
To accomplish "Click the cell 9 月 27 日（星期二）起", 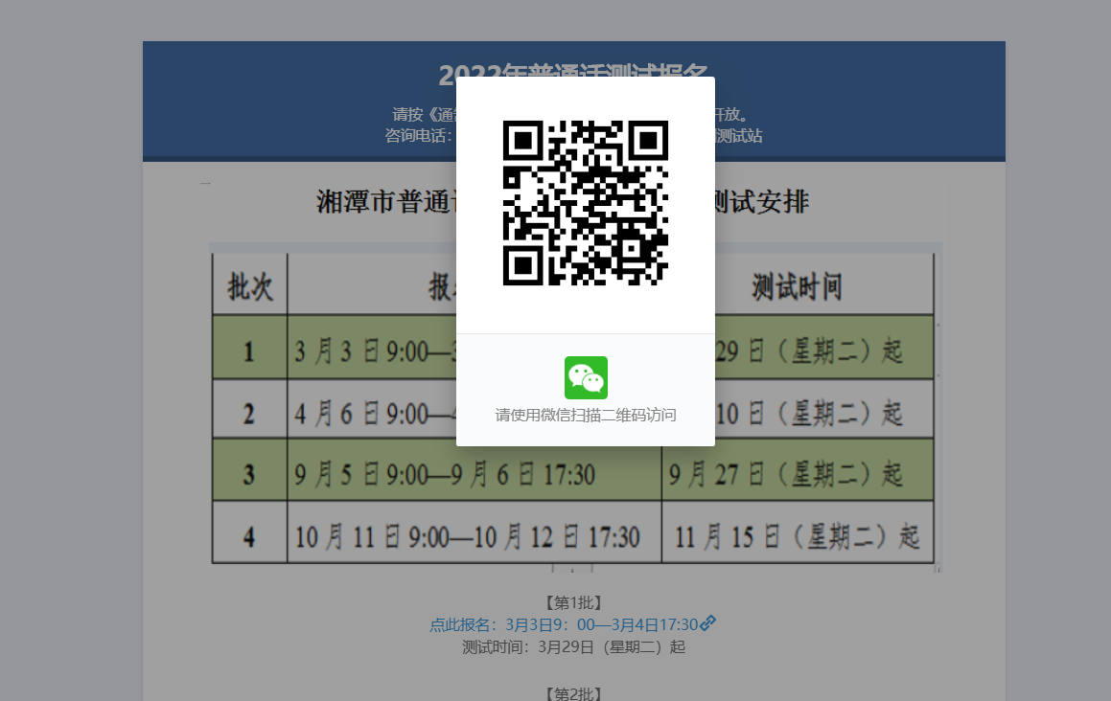I will click(798, 470).
